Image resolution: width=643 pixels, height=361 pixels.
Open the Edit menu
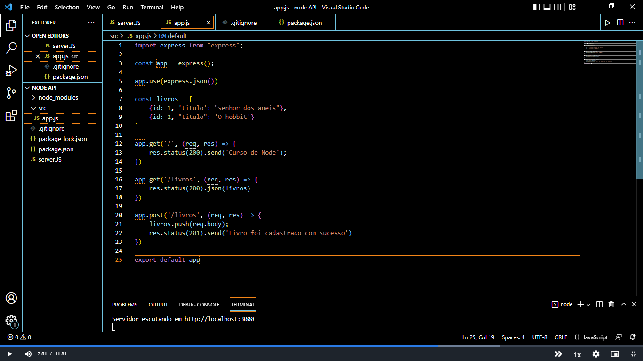[x=42, y=7]
